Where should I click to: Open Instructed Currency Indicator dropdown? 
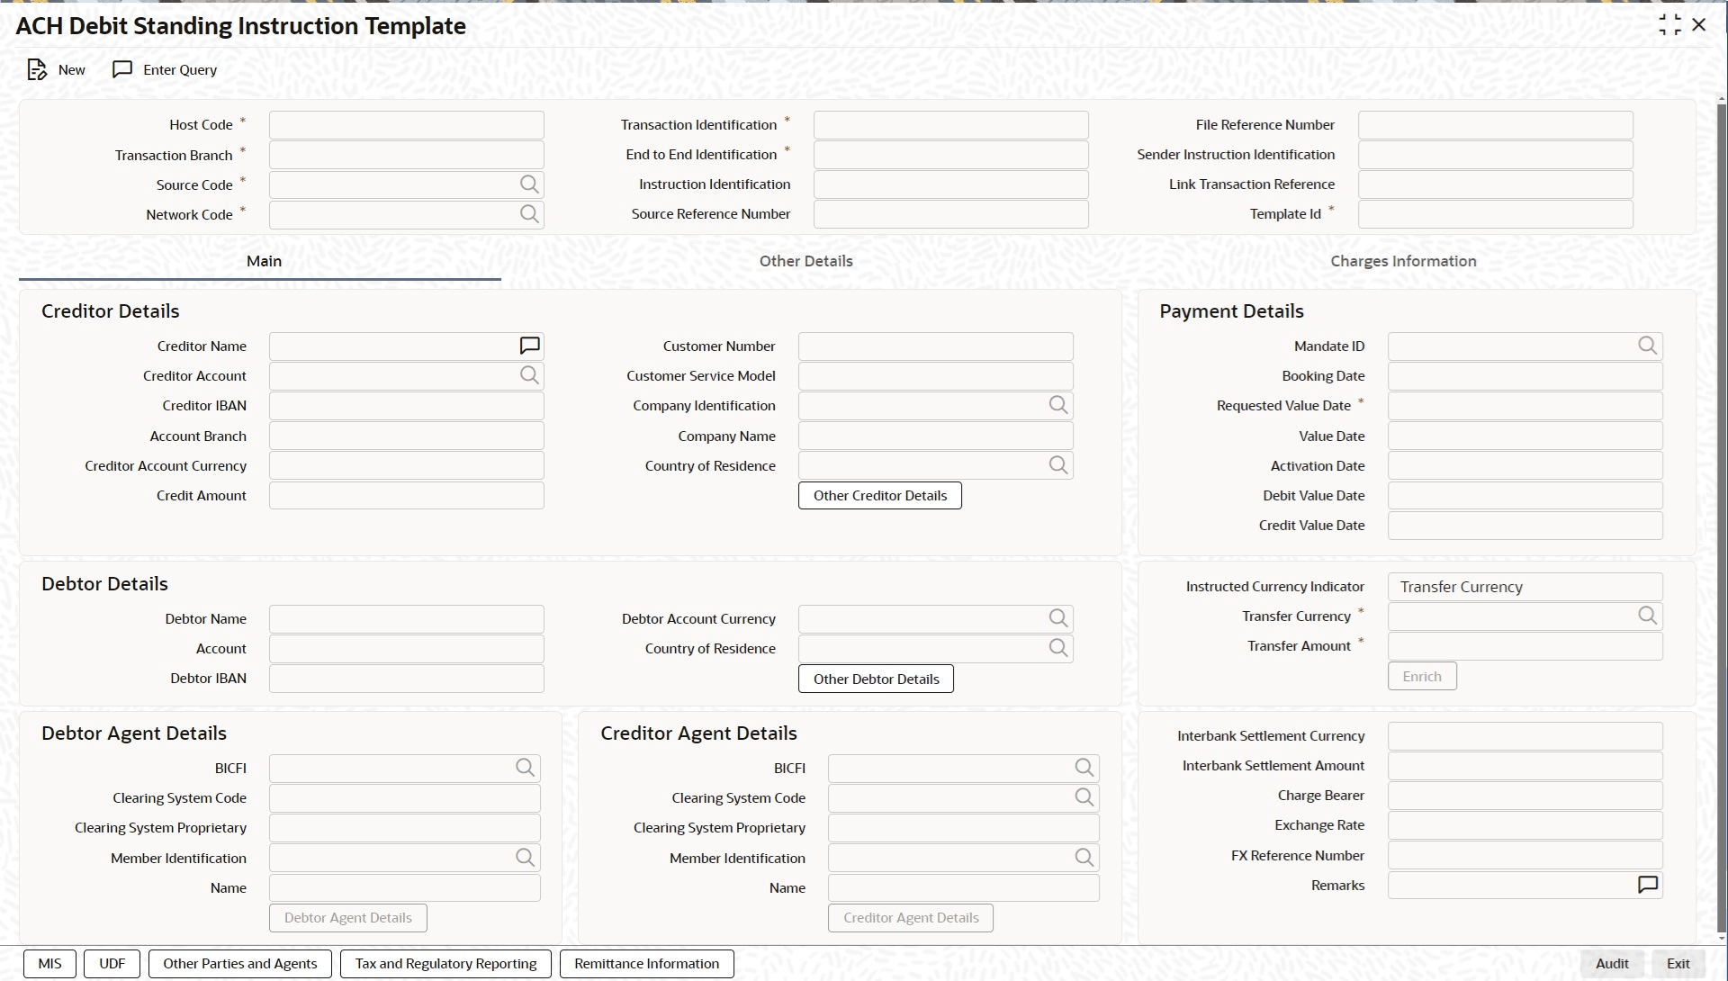click(1525, 587)
